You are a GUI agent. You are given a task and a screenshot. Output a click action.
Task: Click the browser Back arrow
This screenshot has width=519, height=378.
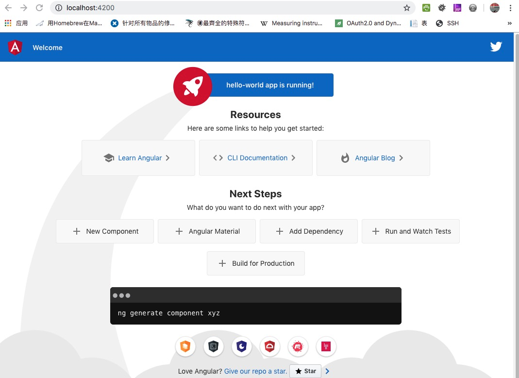tap(8, 8)
